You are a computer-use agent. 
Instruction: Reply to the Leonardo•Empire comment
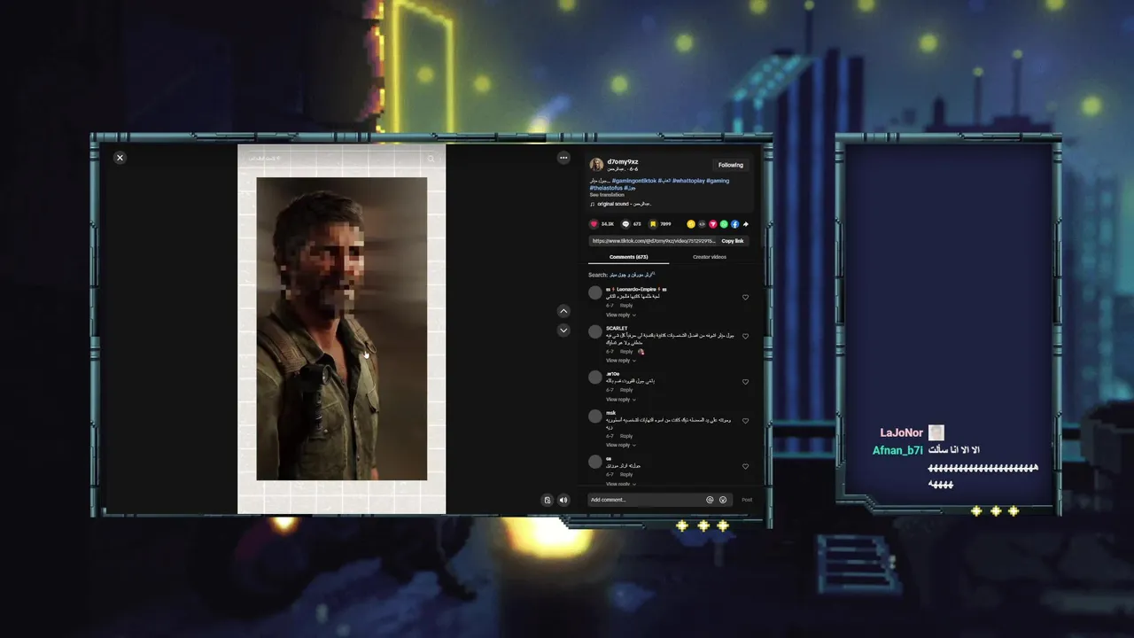[626, 306]
